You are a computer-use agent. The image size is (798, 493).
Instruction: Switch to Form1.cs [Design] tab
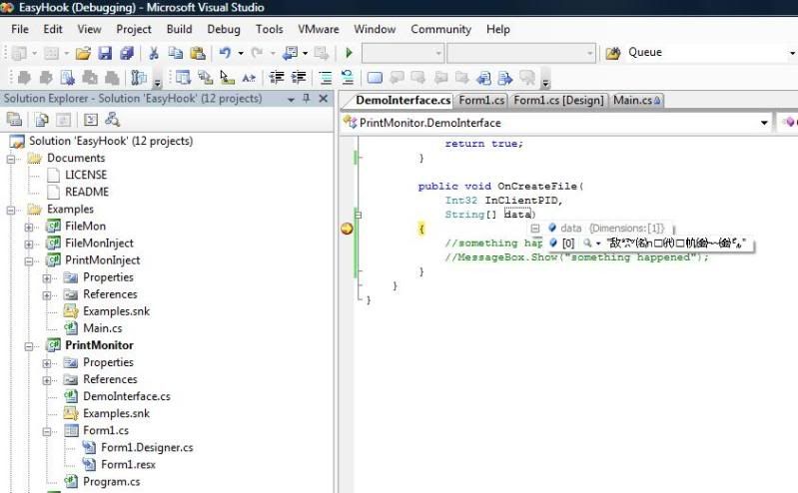558,100
